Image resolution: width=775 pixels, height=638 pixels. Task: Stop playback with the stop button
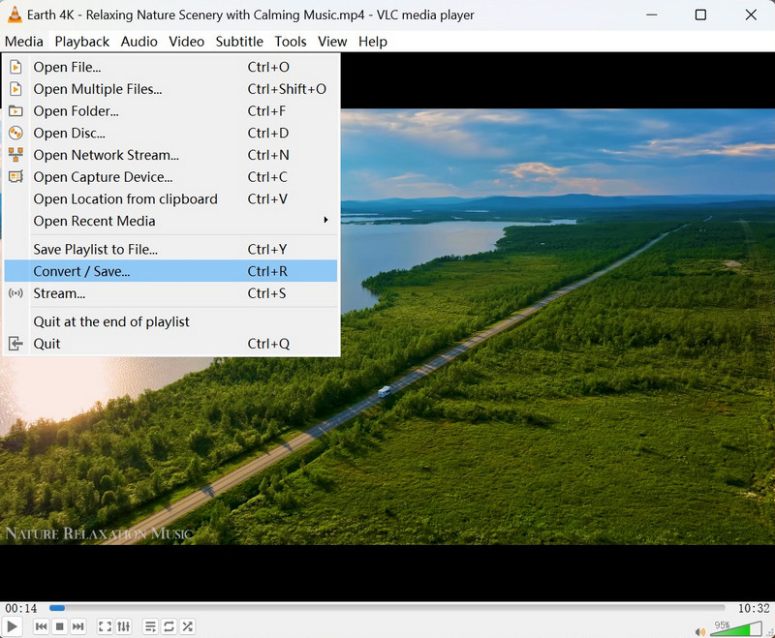coord(60,626)
